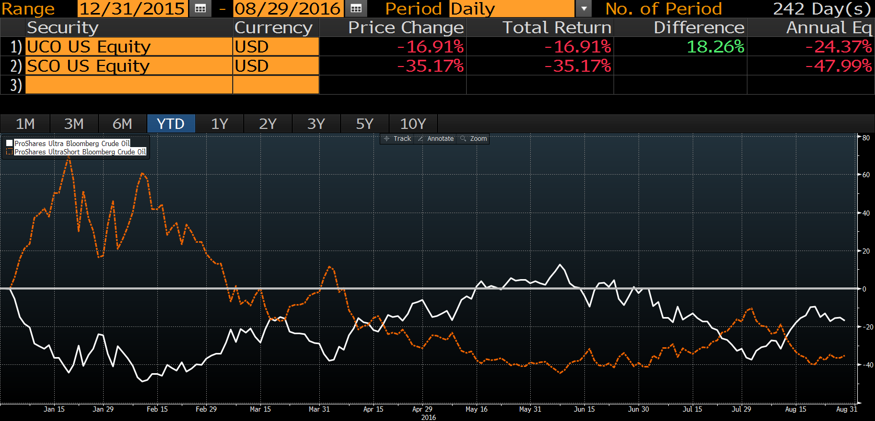The image size is (875, 421).
Task: Switch chart to 6M range tab
Action: pos(122,124)
